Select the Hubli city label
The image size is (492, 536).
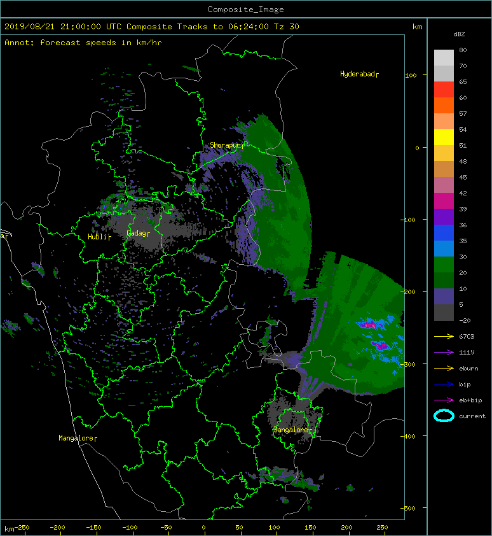(x=99, y=237)
